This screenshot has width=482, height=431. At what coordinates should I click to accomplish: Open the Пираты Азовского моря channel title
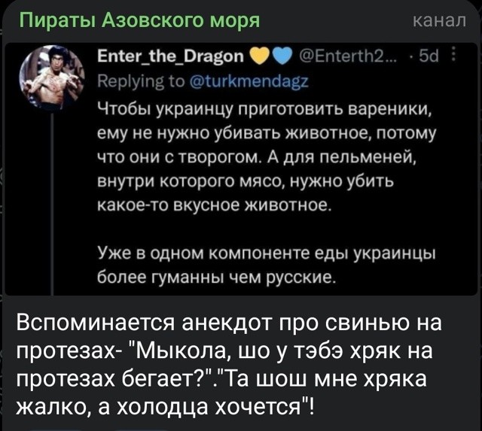click(x=140, y=20)
